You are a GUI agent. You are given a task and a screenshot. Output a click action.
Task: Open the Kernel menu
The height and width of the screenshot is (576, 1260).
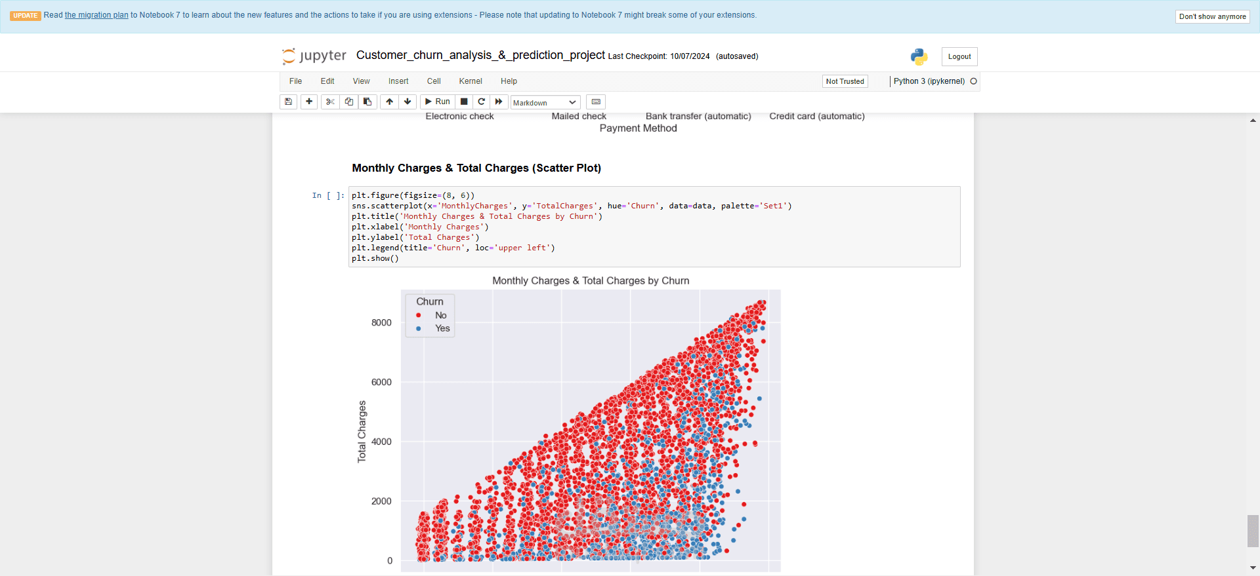(x=471, y=81)
